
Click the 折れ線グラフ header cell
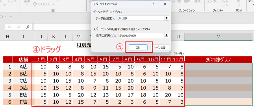tap(218, 60)
